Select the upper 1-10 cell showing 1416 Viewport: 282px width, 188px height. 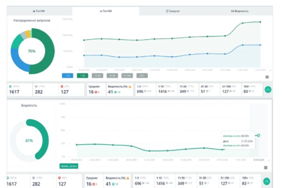pyautogui.click(x=167, y=90)
